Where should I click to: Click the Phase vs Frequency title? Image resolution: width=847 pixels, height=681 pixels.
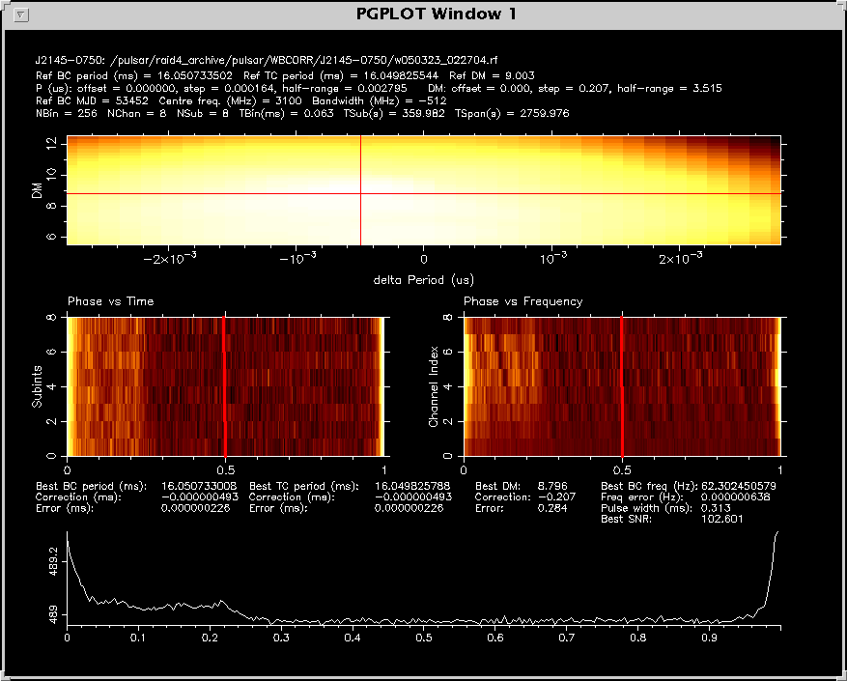point(522,301)
